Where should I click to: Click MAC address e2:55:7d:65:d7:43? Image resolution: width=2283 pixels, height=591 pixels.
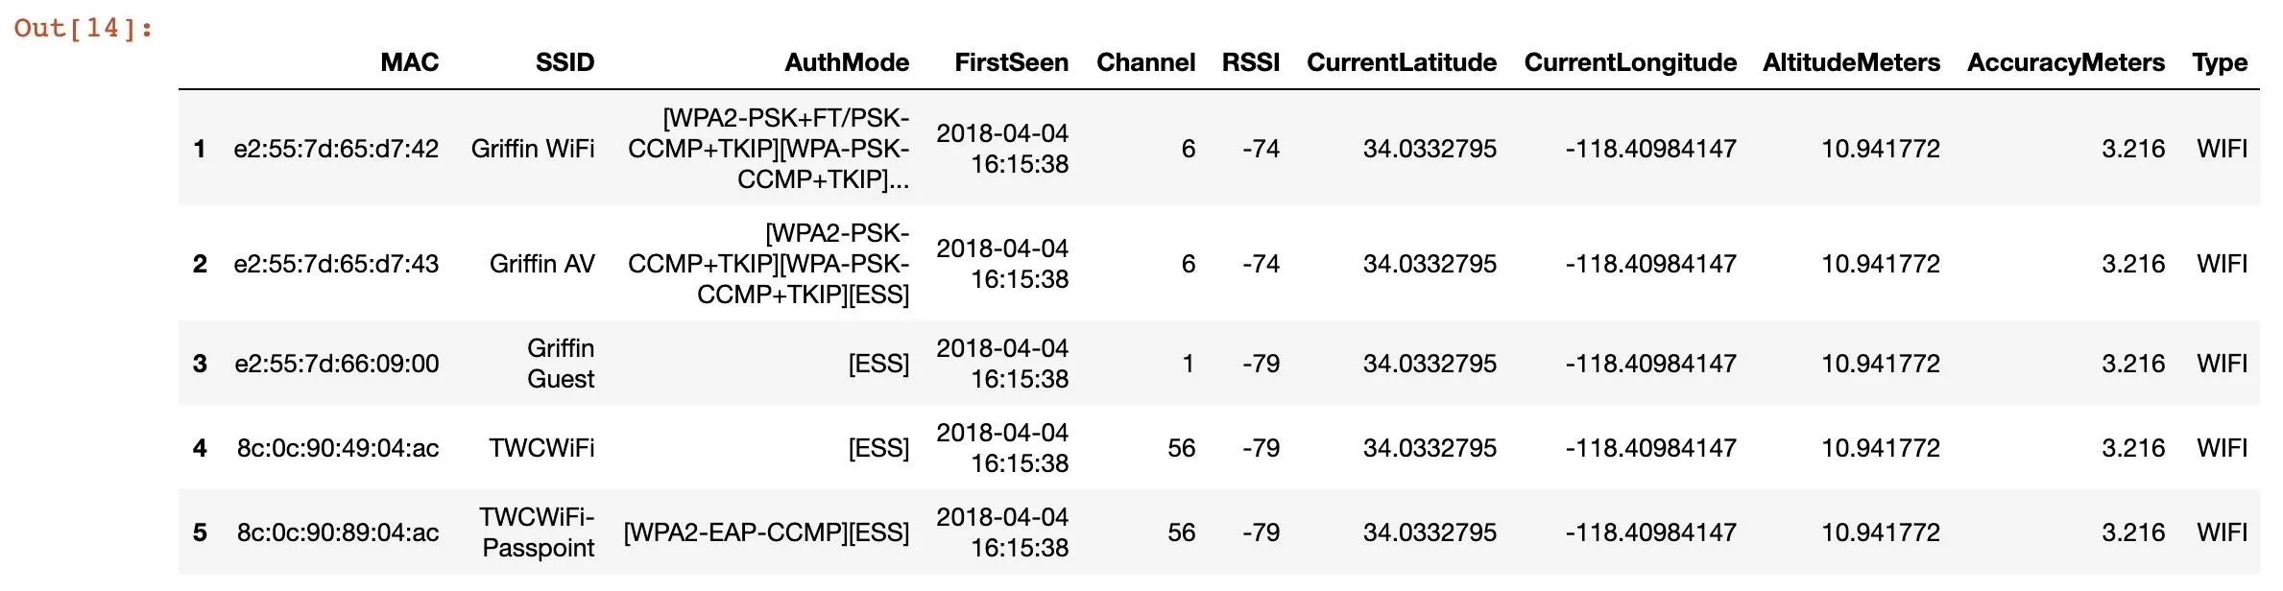click(x=336, y=264)
